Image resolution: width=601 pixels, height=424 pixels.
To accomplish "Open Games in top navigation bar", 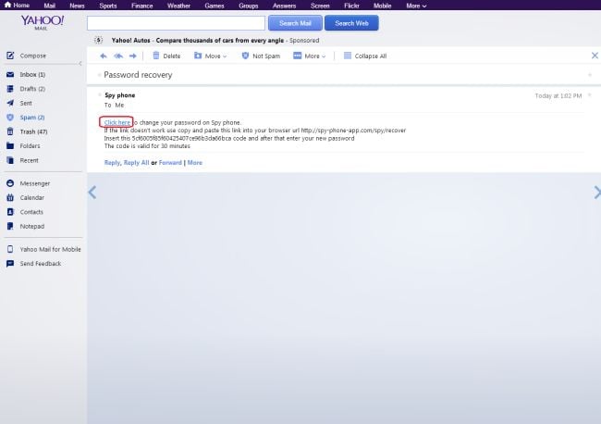I will (215, 6).
